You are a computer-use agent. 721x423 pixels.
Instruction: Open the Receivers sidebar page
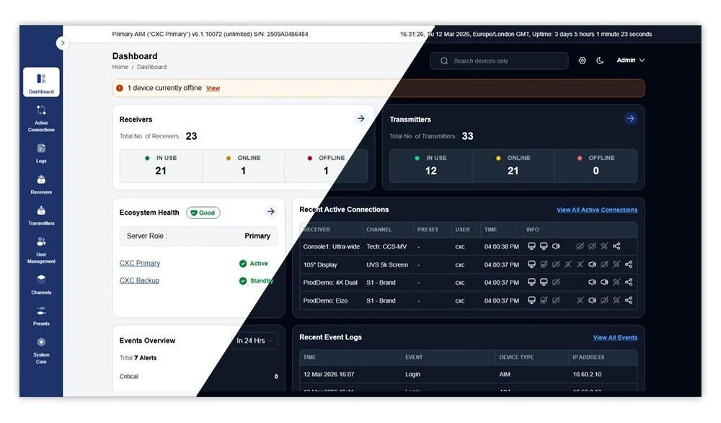point(41,184)
